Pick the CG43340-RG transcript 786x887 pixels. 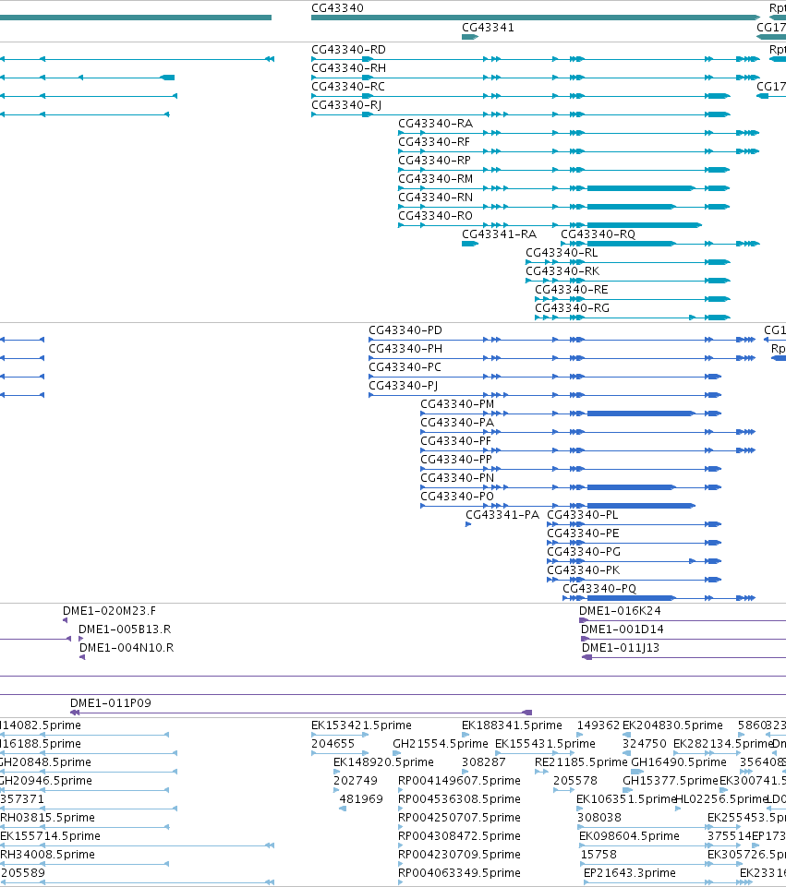[x=572, y=308]
